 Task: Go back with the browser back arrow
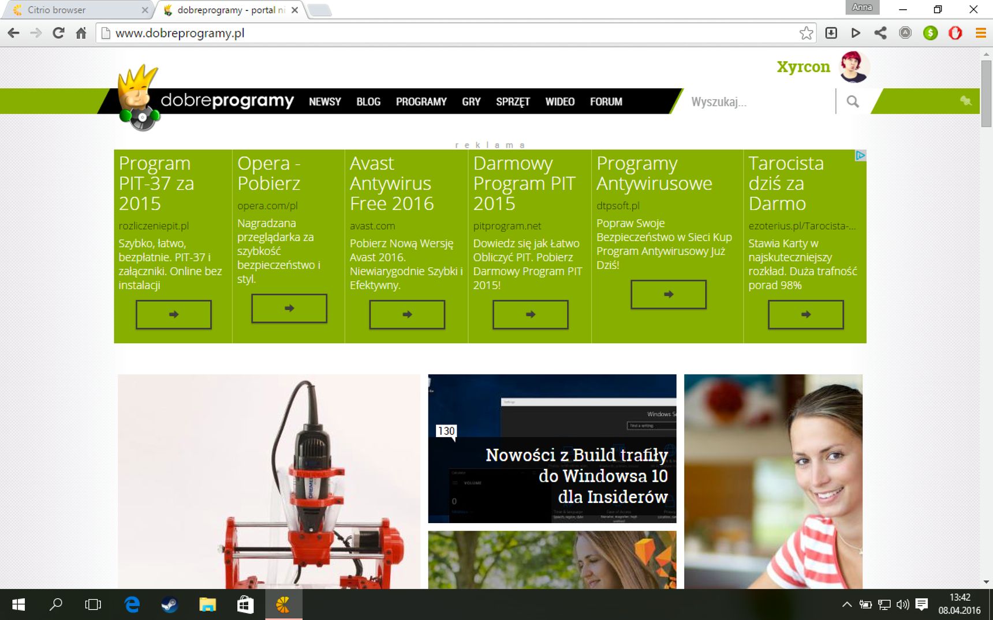13,33
